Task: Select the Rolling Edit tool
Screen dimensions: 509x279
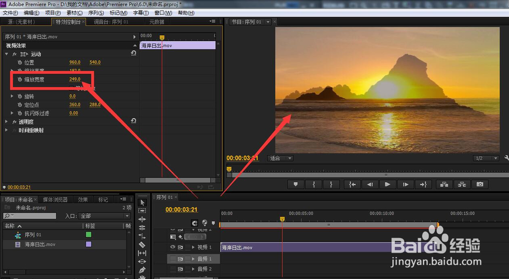Action: tap(142, 228)
